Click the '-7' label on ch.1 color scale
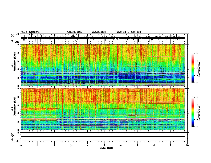The height and width of the screenshot is (163, 211). click(197, 83)
